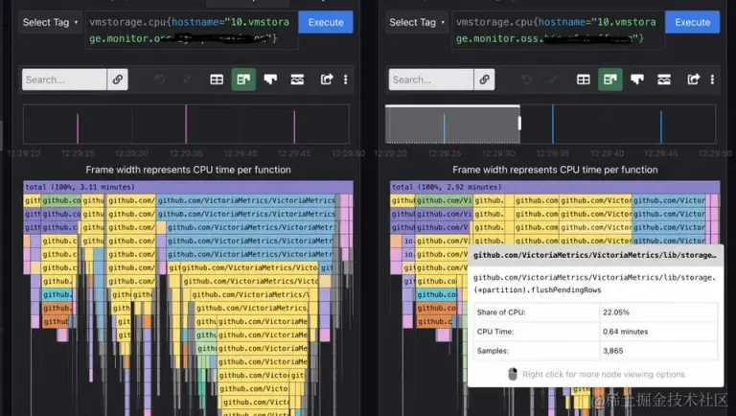This screenshot has width=736, height=416.
Task: Click right timeline blue marker inside gray selection
Action: 444,128
